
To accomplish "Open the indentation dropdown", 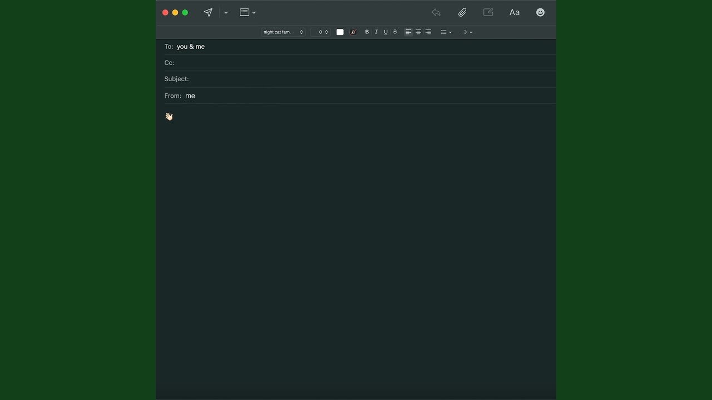I will [467, 32].
